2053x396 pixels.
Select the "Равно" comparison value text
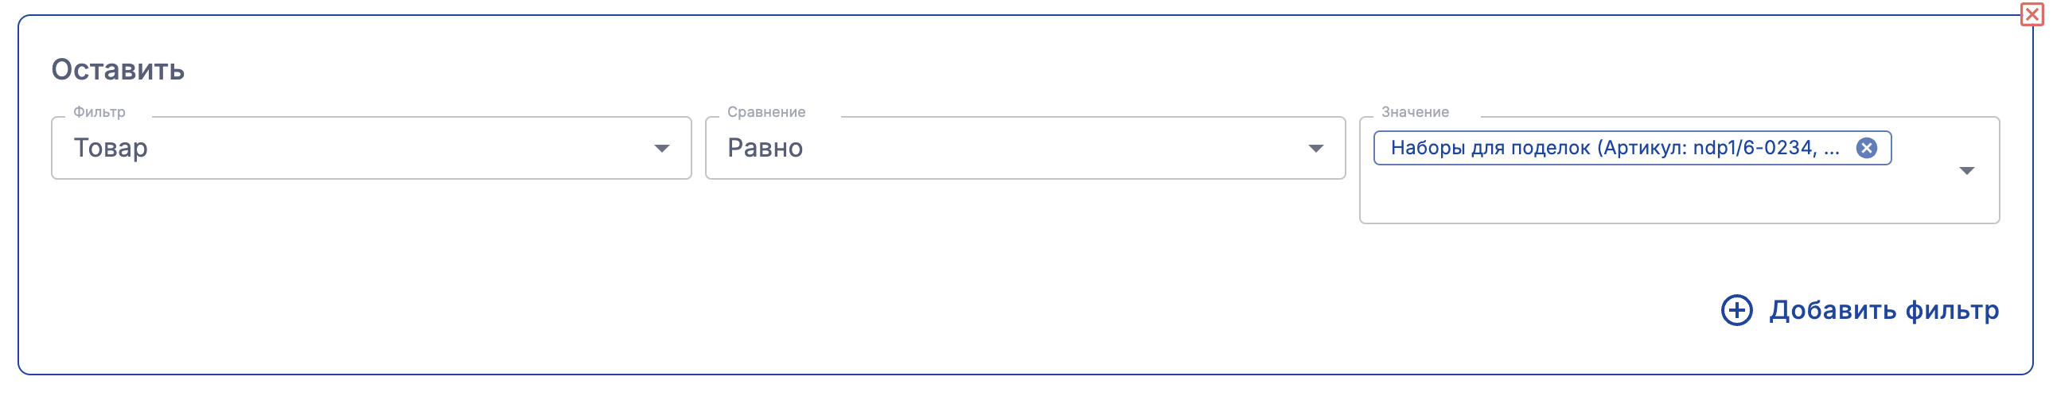tap(765, 148)
